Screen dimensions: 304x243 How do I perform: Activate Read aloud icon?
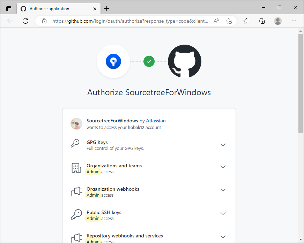click(216, 21)
